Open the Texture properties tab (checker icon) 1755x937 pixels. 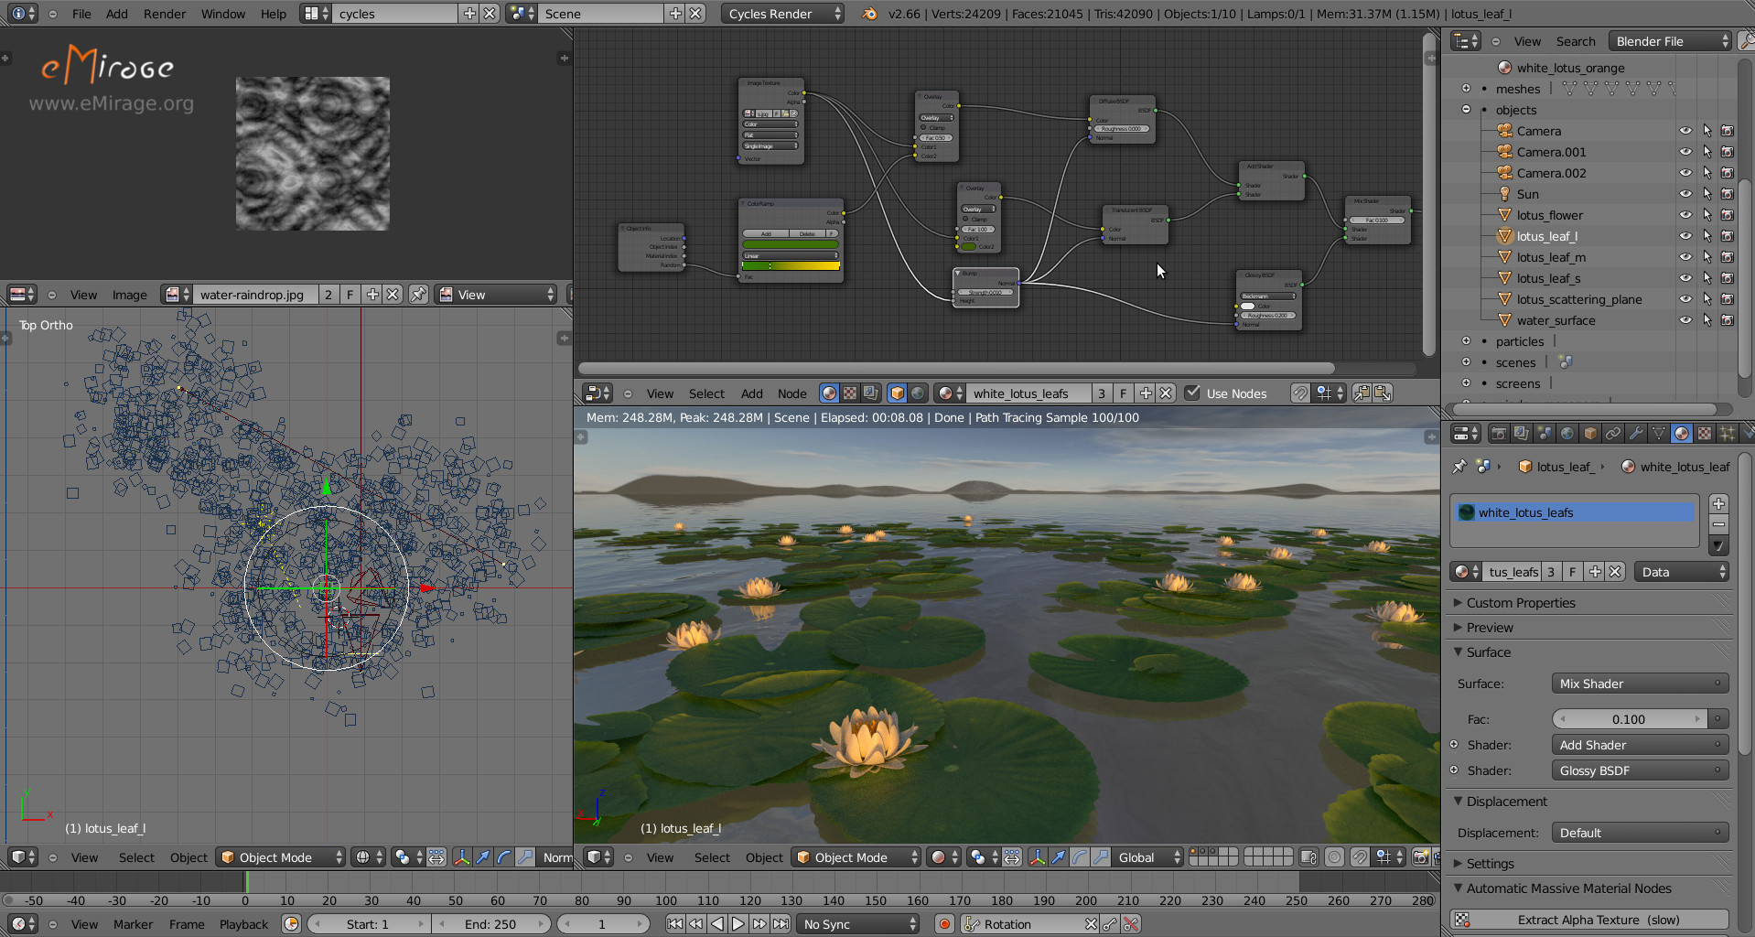[1704, 433]
